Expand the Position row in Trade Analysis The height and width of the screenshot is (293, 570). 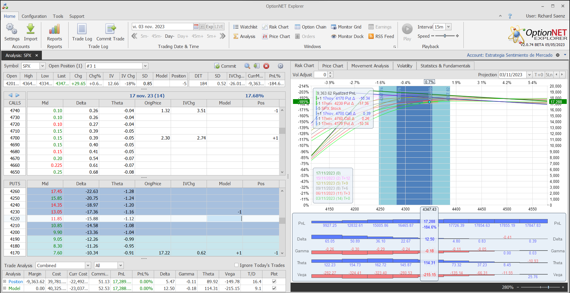coord(4,281)
